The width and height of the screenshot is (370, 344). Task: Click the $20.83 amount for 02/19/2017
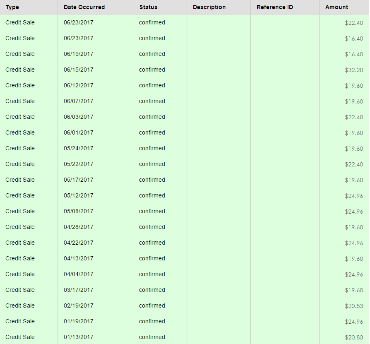pyautogui.click(x=354, y=306)
